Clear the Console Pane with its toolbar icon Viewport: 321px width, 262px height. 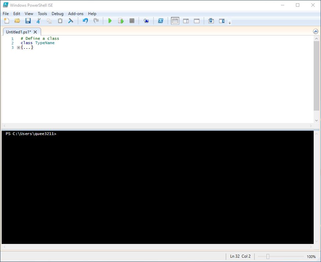70,20
